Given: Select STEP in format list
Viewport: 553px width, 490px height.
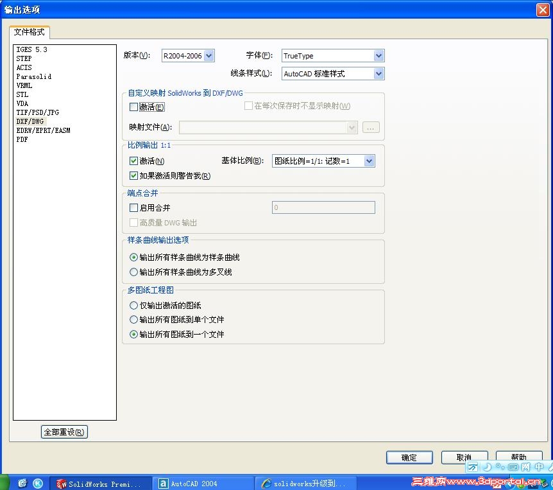Looking at the screenshot, I should 24,58.
